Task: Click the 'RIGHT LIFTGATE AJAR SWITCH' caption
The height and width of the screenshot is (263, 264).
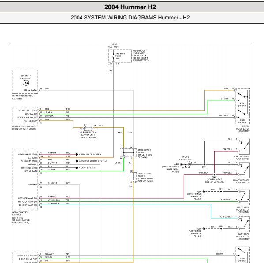Action: click(x=241, y=181)
